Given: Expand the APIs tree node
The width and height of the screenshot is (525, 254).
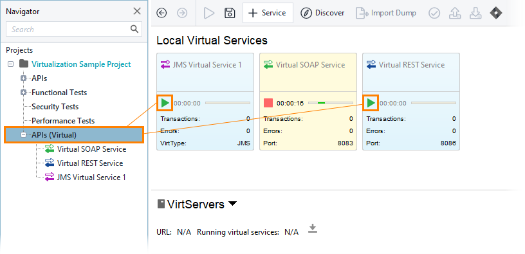Looking at the screenshot, I should click(23, 78).
